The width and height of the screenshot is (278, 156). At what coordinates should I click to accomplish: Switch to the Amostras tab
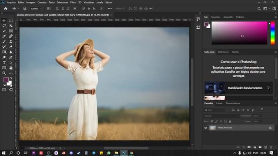[x=215, y=17]
